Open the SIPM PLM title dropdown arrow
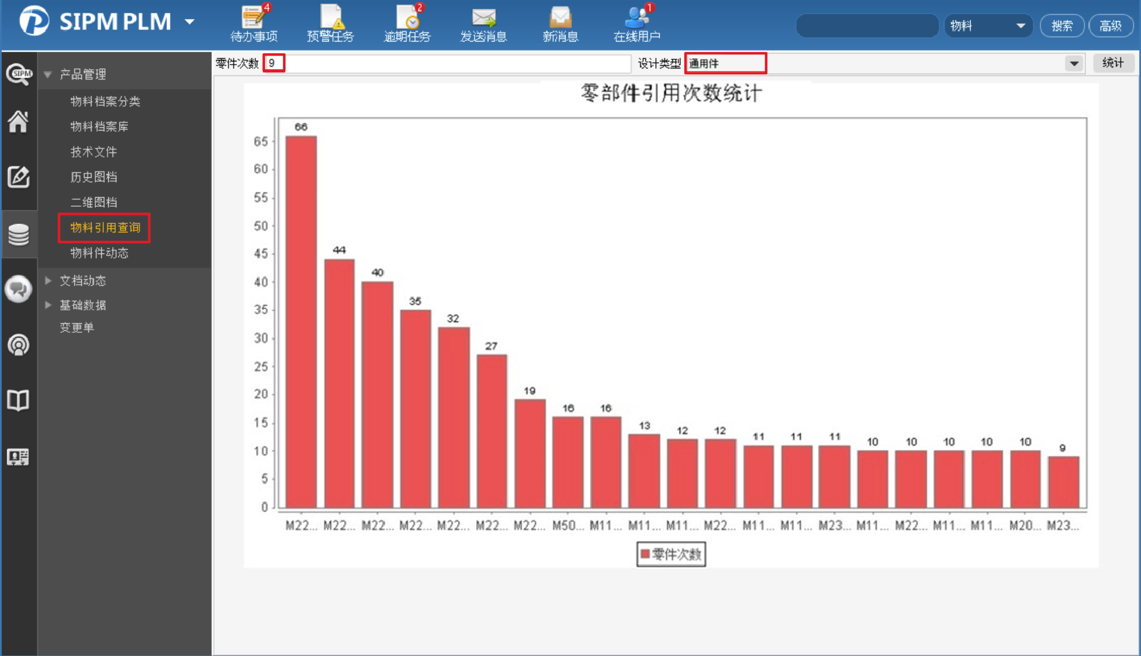 click(189, 22)
